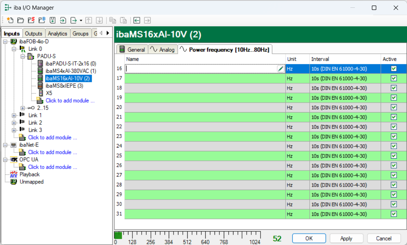Expand the Link 1 tree node
Viewport: 407px width, 245px height.
[x=14, y=115]
